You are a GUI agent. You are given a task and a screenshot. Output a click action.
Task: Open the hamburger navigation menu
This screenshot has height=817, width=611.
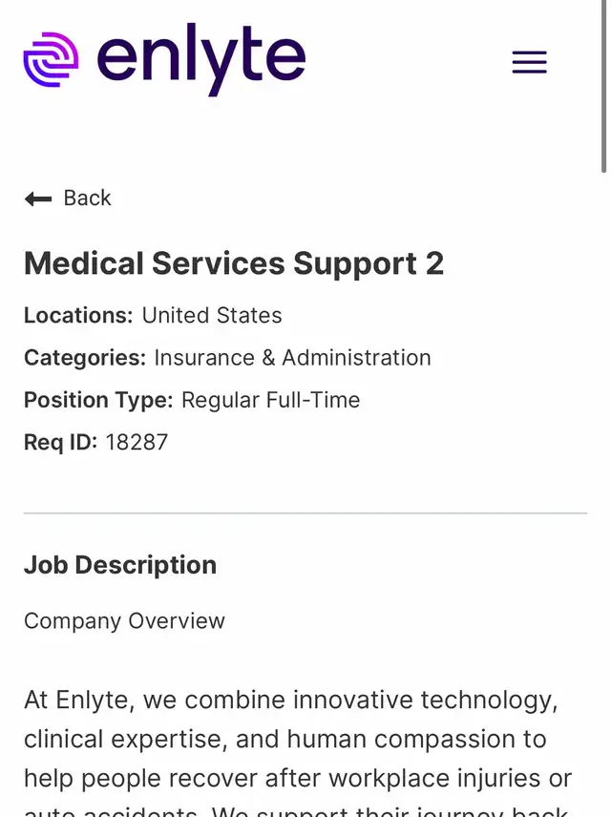click(x=529, y=63)
